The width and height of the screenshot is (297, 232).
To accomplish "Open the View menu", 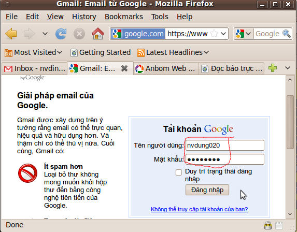I will point(55,17).
